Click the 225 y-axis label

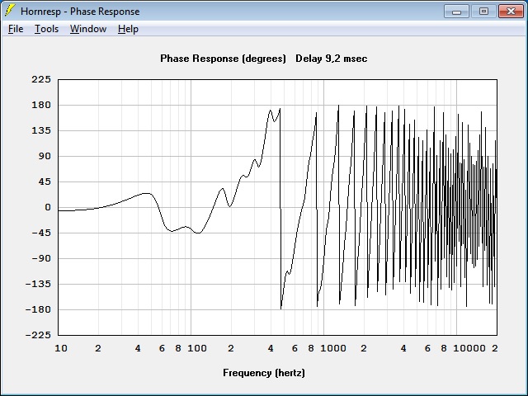[41, 79]
